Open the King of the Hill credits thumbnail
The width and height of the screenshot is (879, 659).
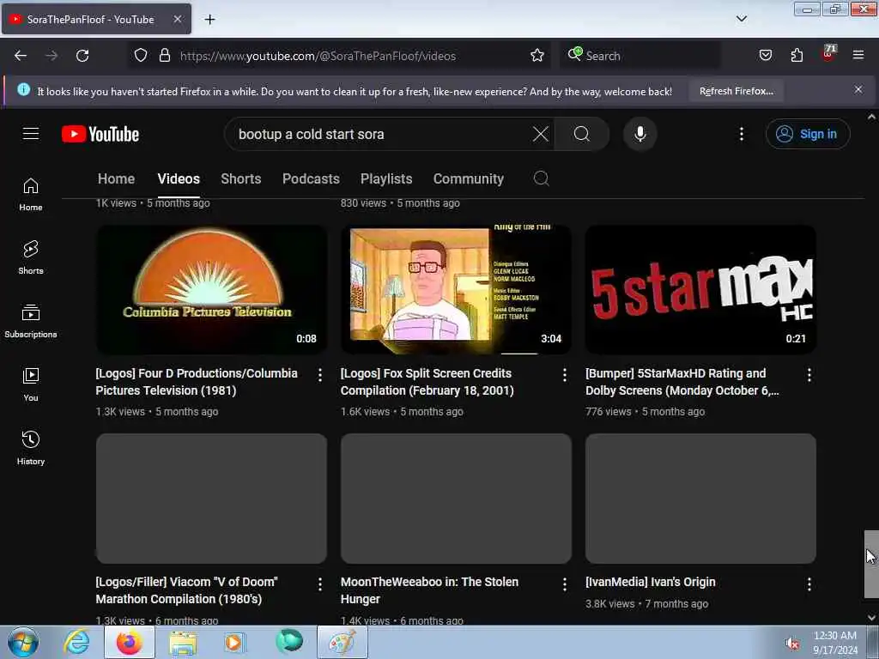pyautogui.click(x=456, y=290)
